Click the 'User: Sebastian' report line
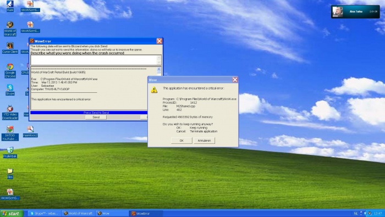 pos(42,86)
